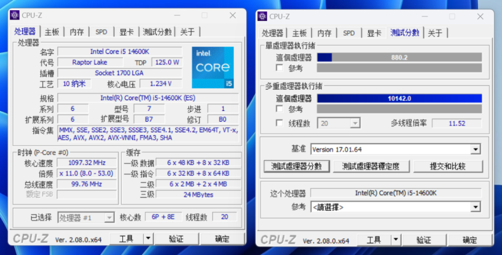The height and width of the screenshot is (255, 502).
Task: Close the right CPU-Z window
Action: tap(480, 17)
